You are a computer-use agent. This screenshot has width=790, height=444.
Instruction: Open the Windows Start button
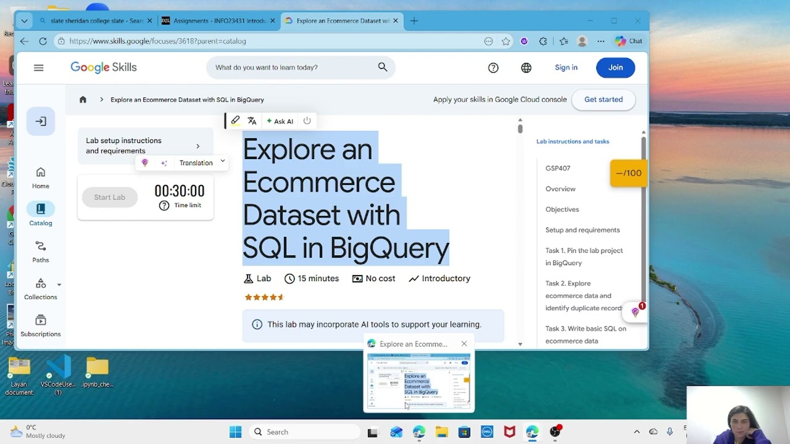coord(236,432)
